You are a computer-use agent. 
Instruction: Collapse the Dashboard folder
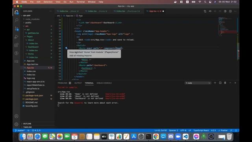33,47
